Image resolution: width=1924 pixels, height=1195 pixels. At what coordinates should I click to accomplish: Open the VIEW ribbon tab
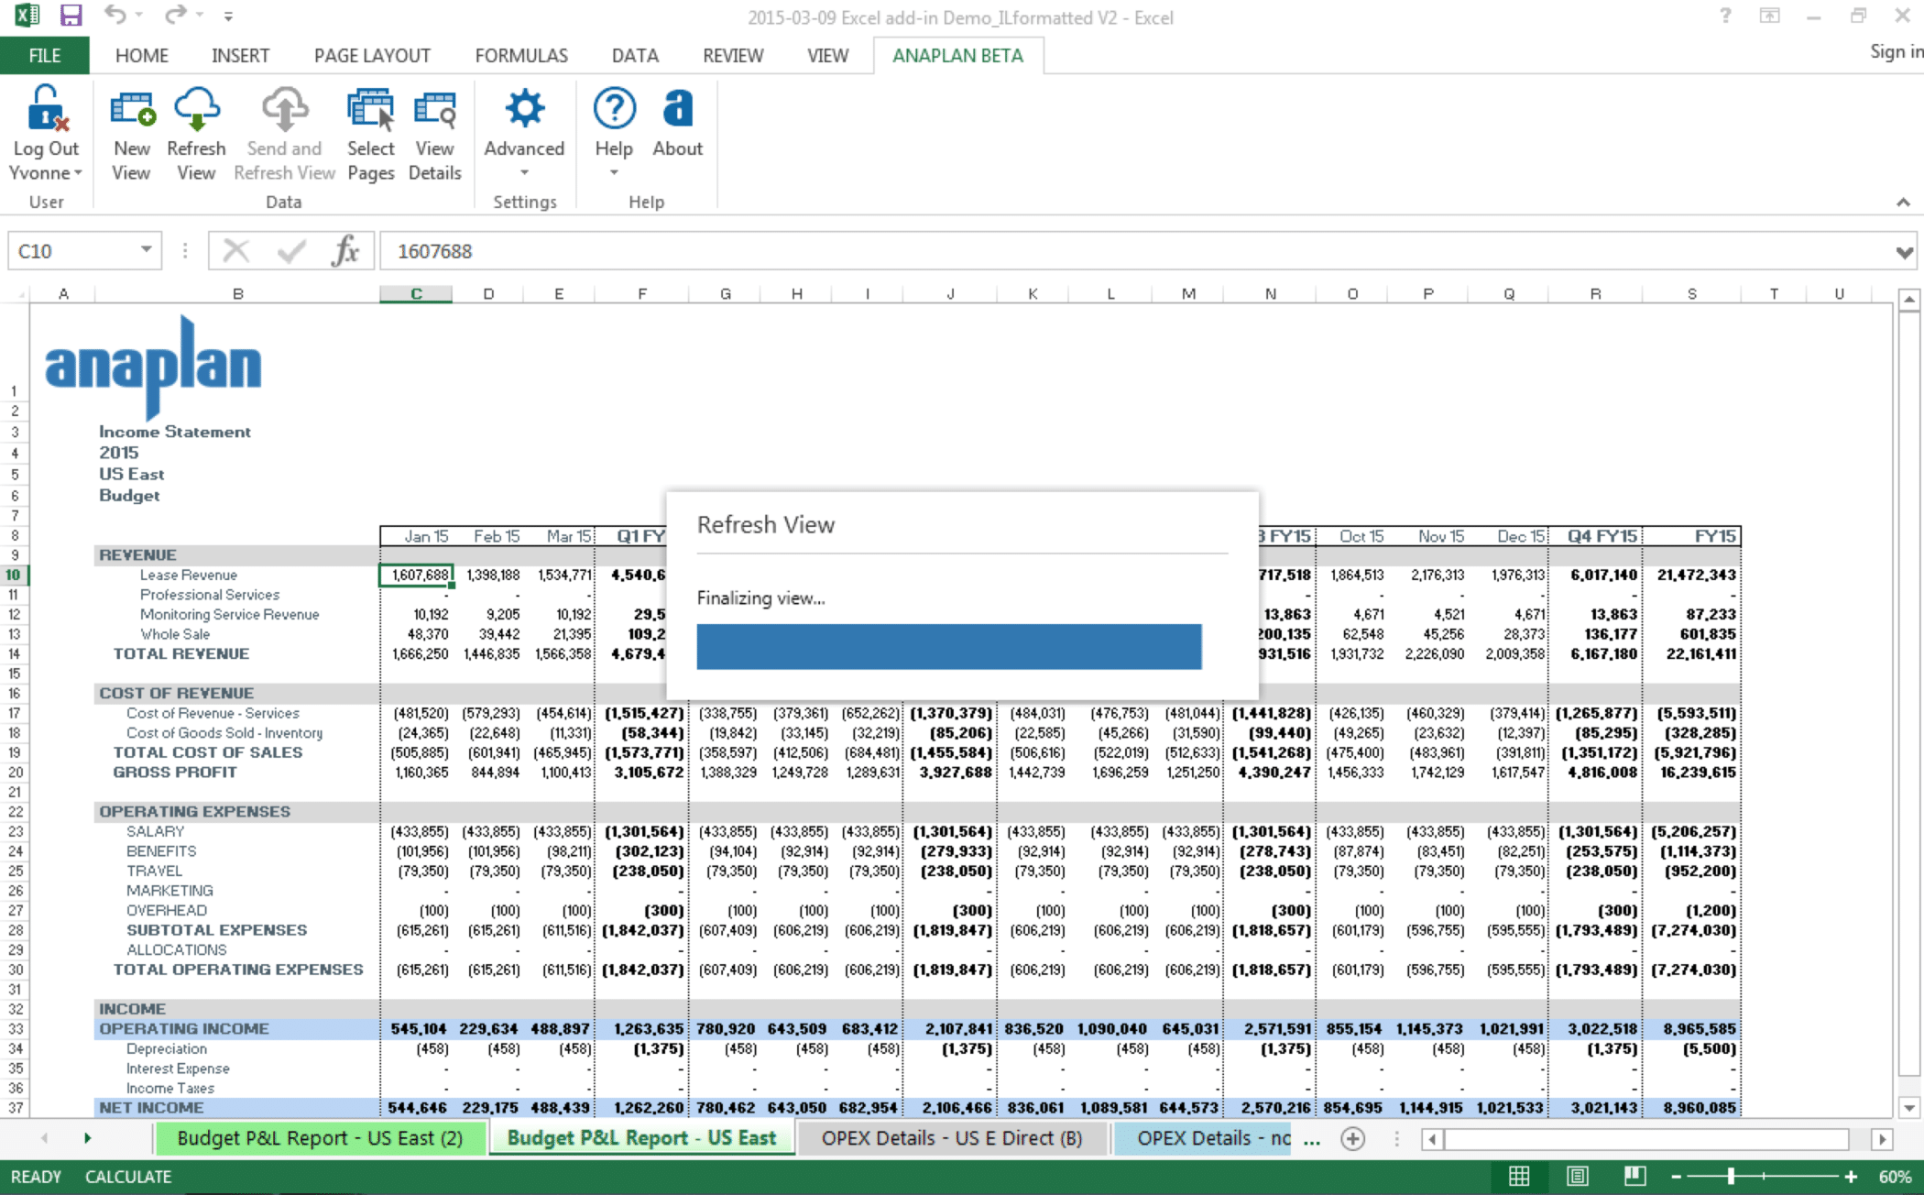(827, 55)
